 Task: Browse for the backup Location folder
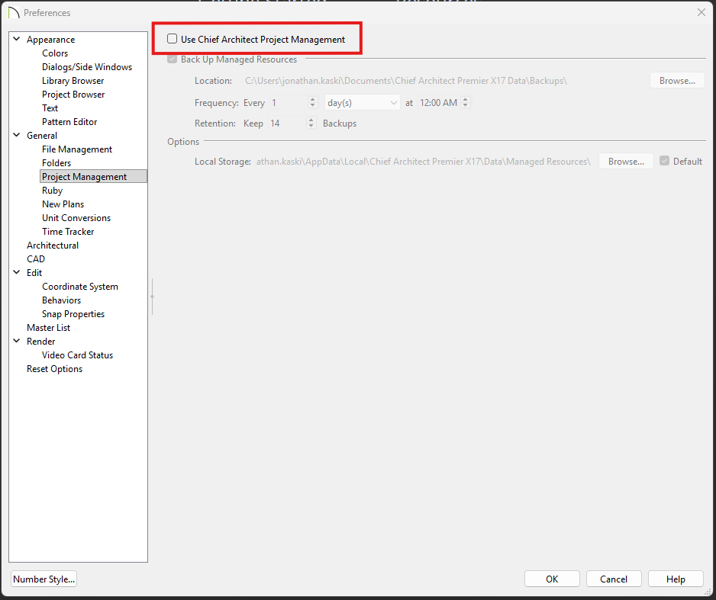coord(677,80)
